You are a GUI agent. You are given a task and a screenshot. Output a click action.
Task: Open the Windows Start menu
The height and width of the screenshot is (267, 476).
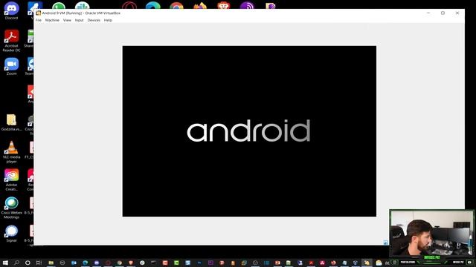[5, 263]
